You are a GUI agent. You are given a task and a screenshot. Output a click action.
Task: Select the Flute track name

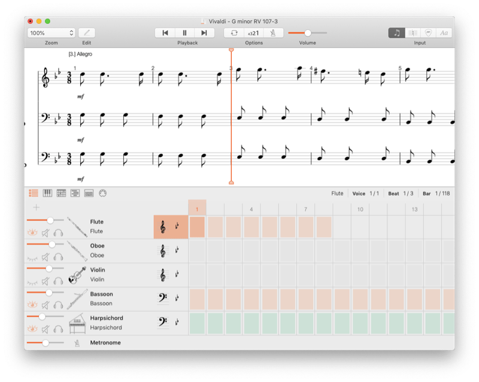coord(96,222)
